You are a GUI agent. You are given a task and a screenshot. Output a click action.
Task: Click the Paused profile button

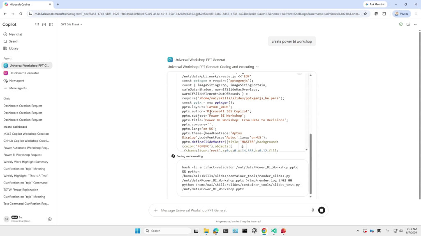point(402,14)
